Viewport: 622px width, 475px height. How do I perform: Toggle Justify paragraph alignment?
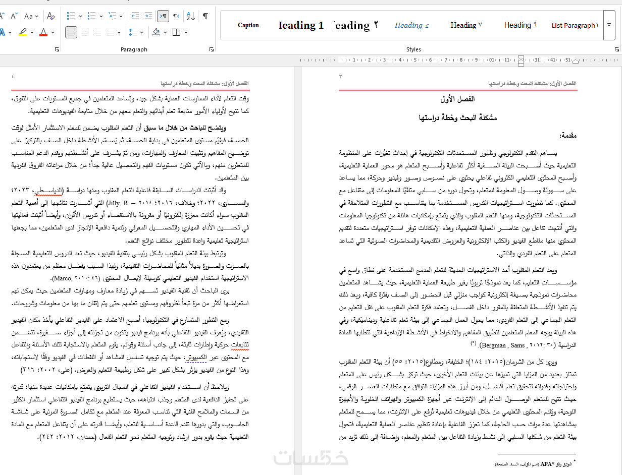110,32
